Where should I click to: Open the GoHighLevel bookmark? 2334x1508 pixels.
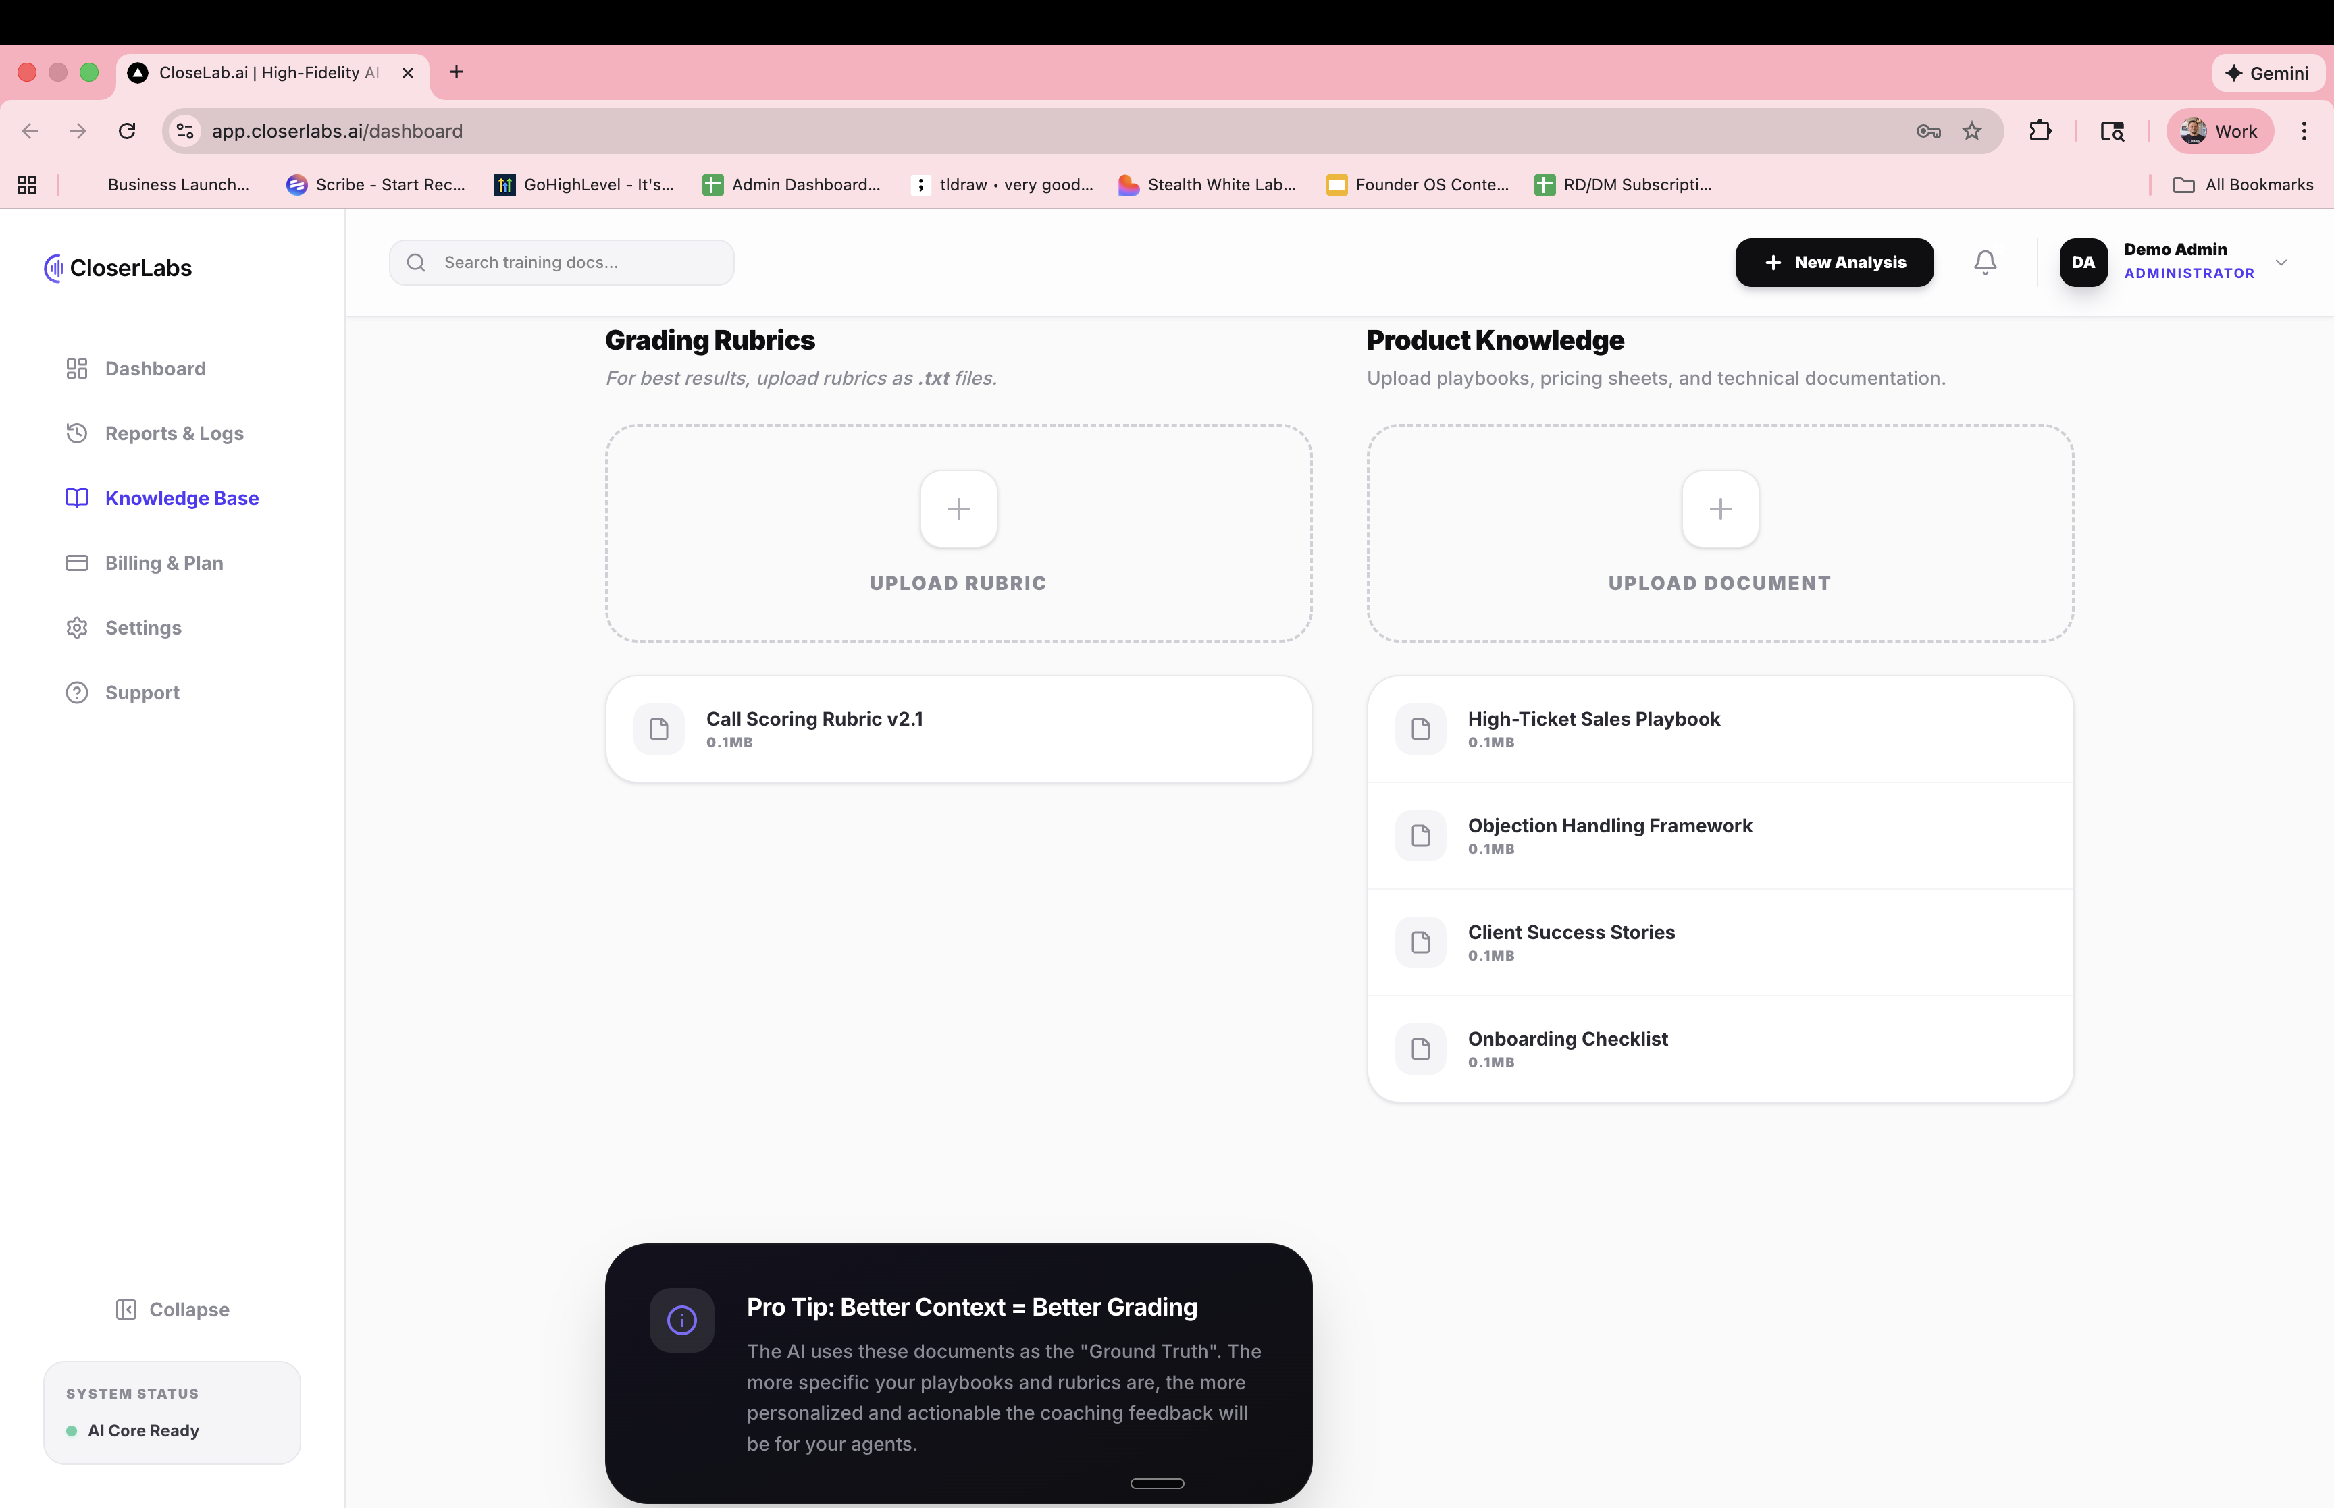(x=585, y=184)
